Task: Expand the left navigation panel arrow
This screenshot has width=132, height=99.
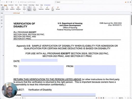Action: pos(3,55)
